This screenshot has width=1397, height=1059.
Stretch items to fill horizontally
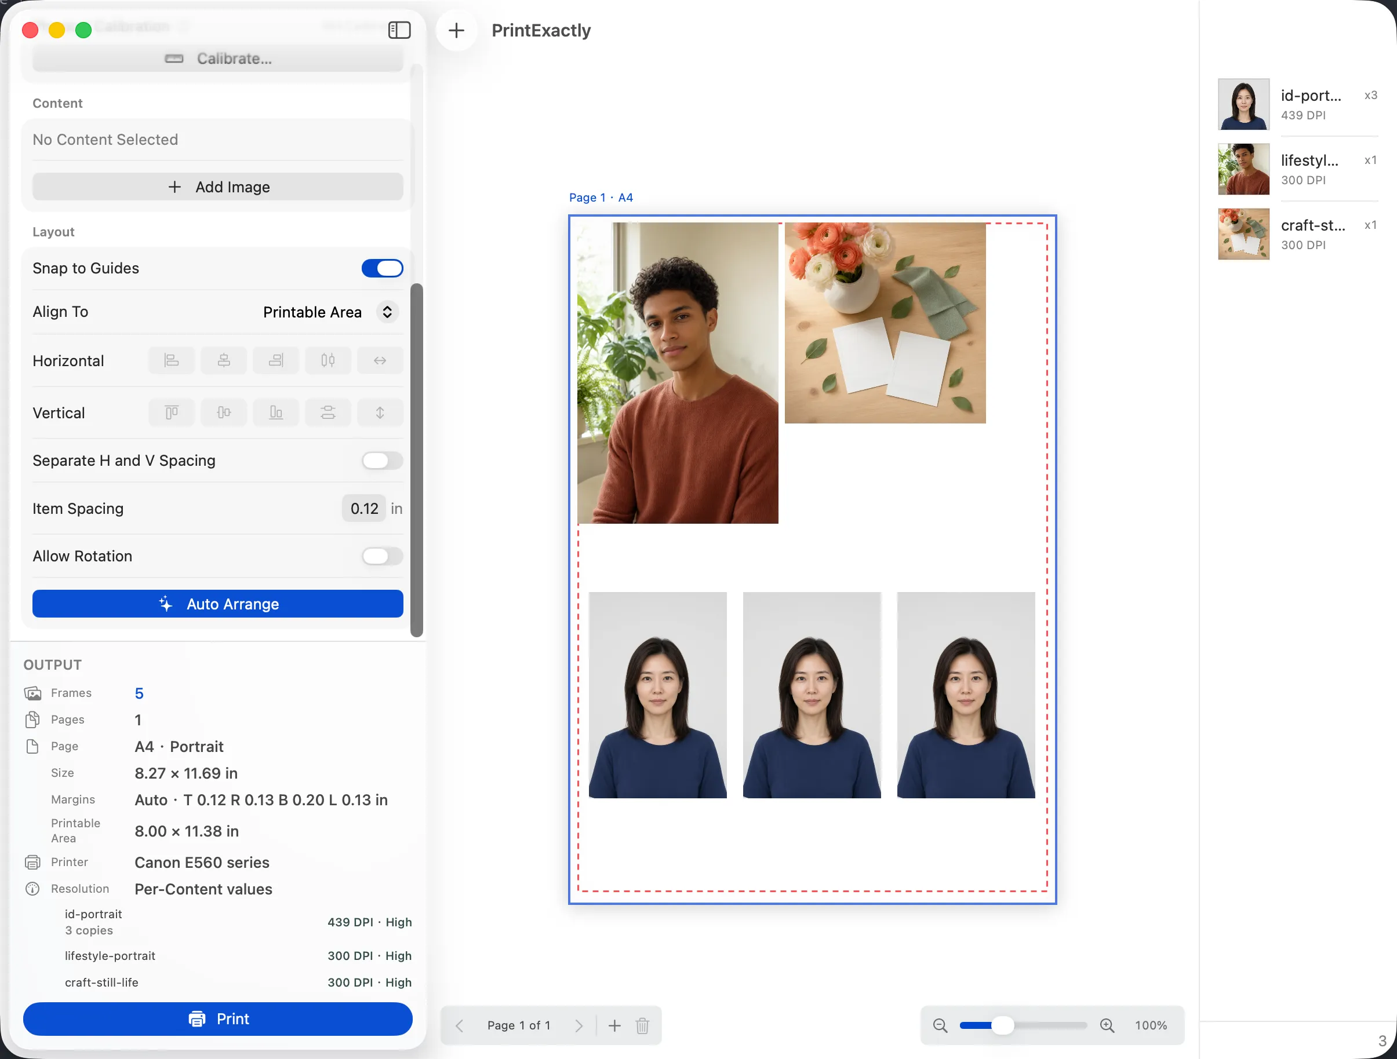coord(380,360)
